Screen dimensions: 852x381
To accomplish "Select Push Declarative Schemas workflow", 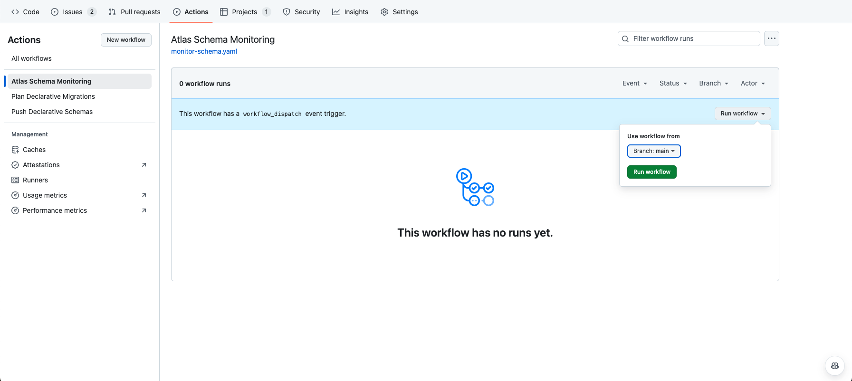I will (79, 112).
